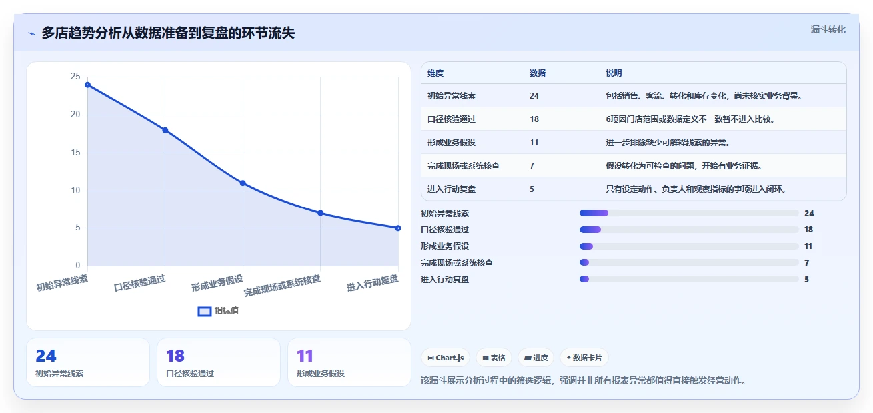This screenshot has width=873, height=413.
Task: Select table cell 形成业务假设
Action: 452,143
